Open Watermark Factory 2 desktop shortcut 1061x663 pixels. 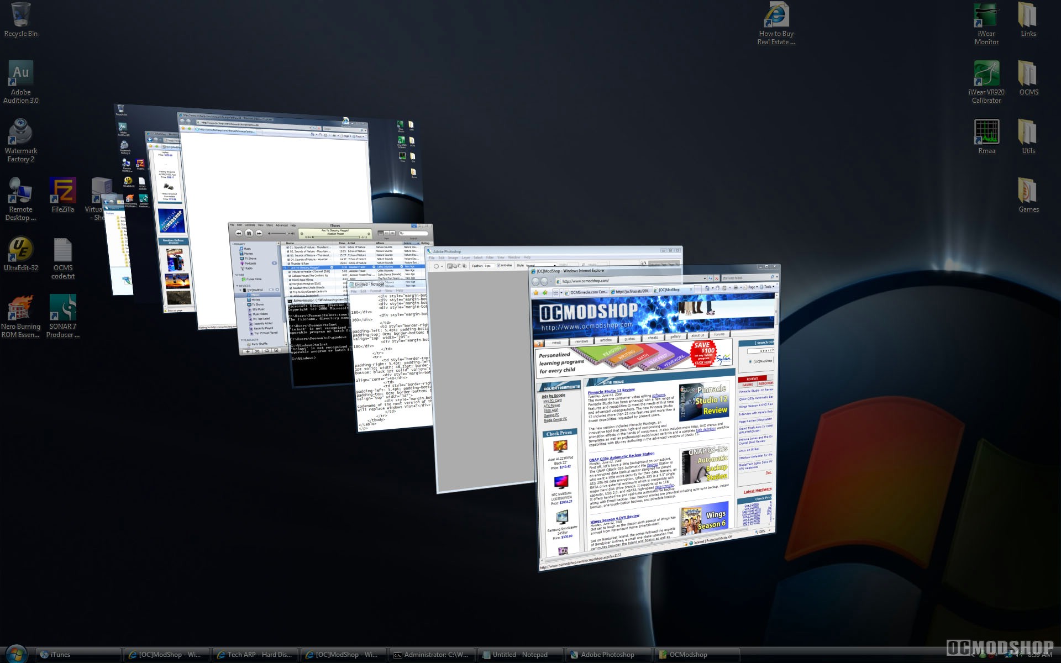pyautogui.click(x=20, y=140)
